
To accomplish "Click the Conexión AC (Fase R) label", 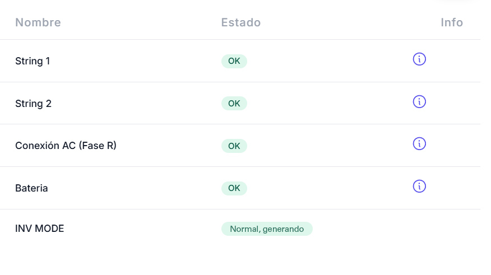I will coord(66,146).
